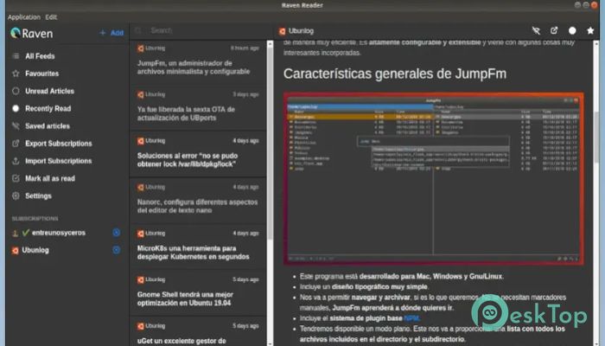Viewport: 605px width, 346px height.
Task: Click the Ubunlog favicon in article header
Action: tap(282, 31)
